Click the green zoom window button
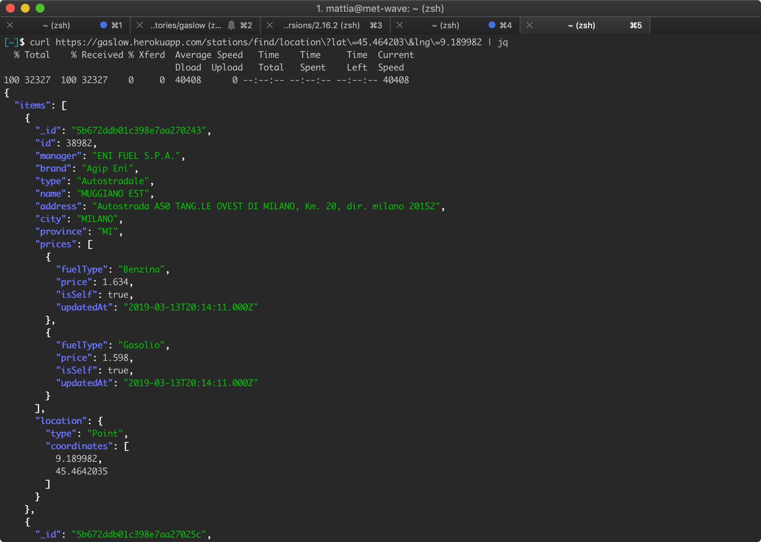This screenshot has width=761, height=542. tap(40, 8)
